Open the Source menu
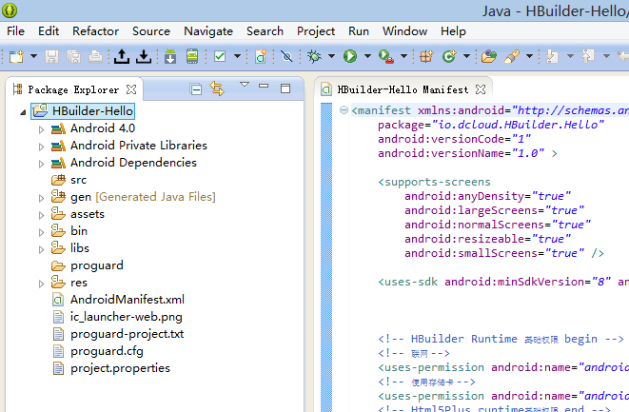 151,31
